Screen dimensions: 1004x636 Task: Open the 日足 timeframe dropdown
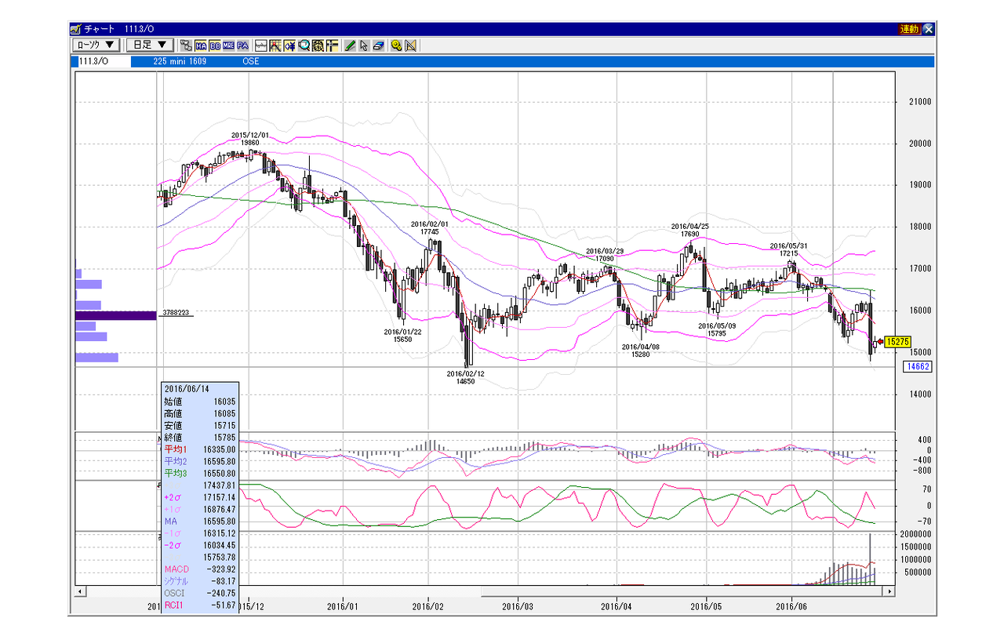pyautogui.click(x=150, y=45)
